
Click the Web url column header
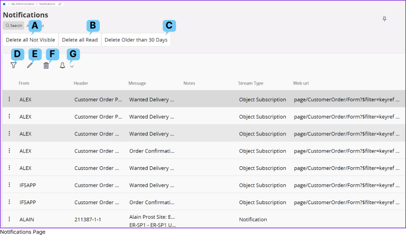303,83
